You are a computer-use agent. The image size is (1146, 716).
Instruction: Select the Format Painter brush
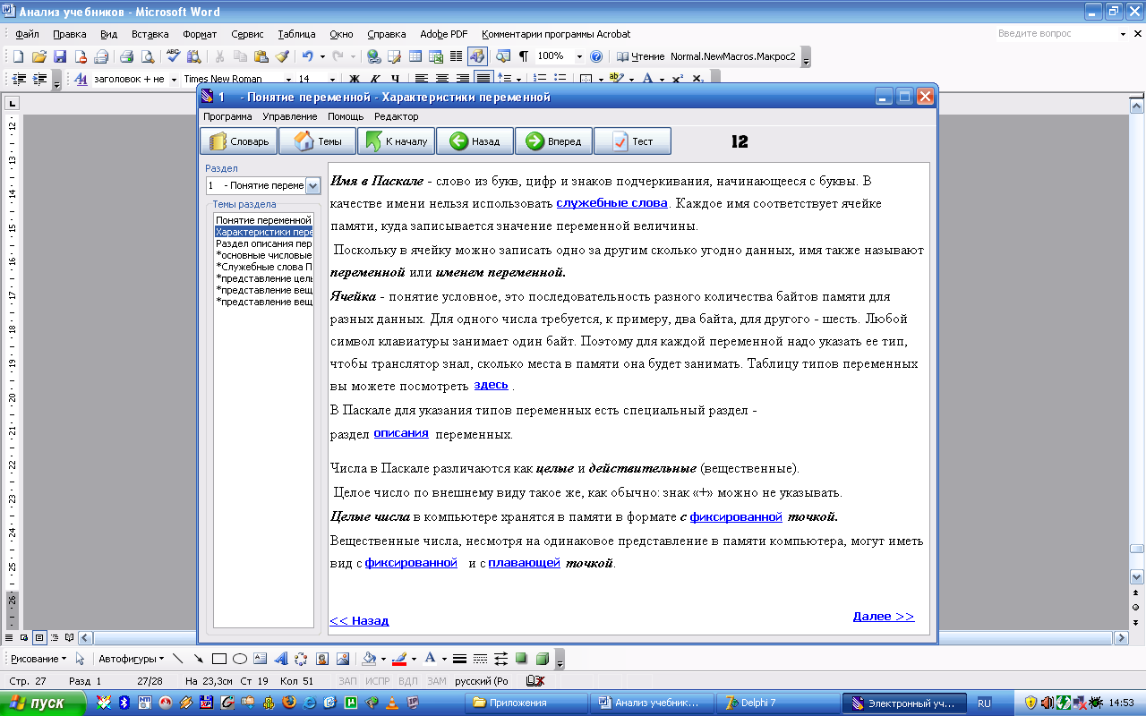click(x=281, y=56)
